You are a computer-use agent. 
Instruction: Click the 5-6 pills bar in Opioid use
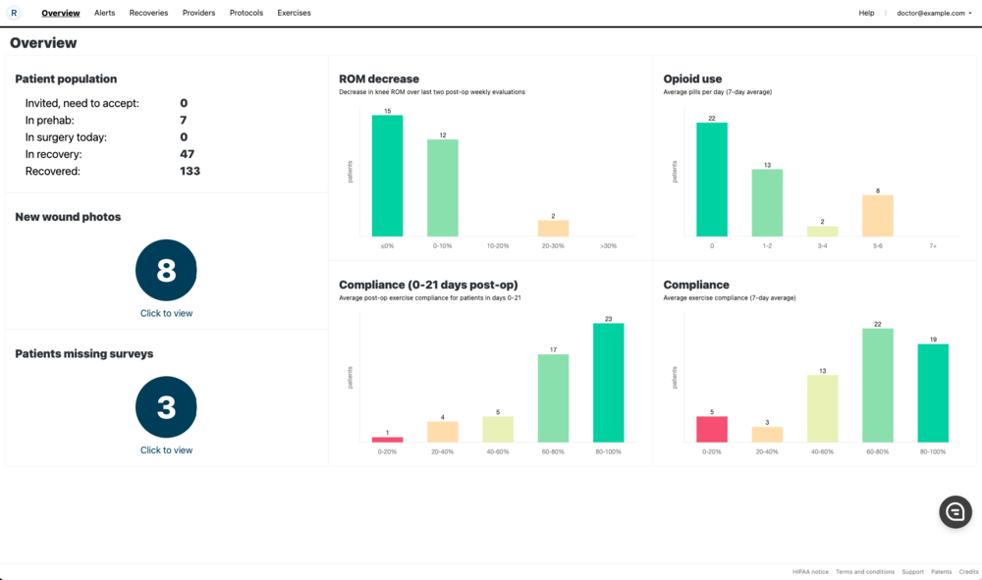tap(878, 216)
